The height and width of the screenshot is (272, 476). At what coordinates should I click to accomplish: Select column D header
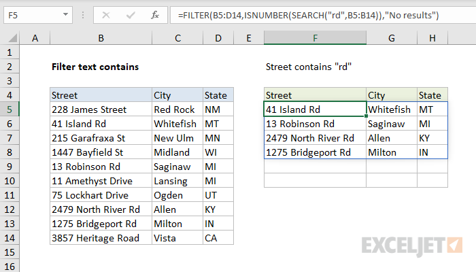218,38
